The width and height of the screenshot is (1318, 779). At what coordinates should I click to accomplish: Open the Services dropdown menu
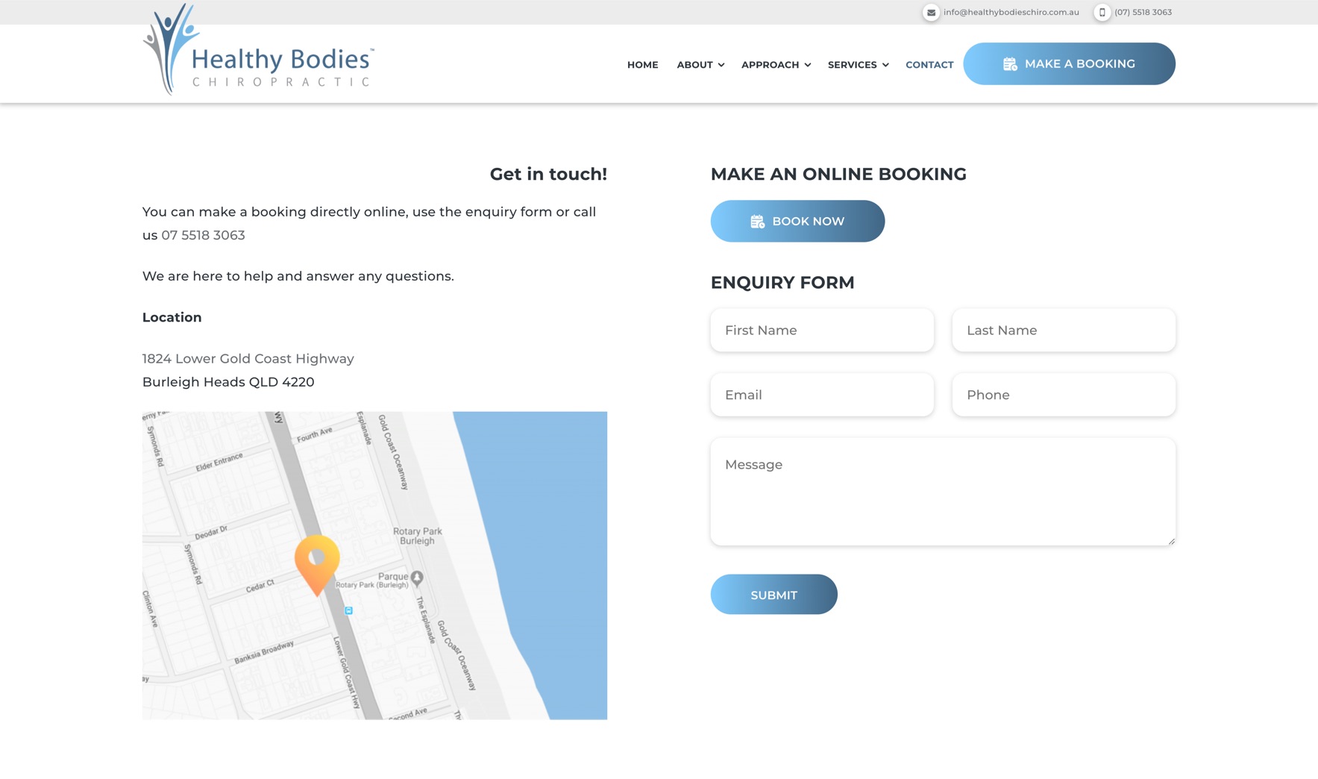pyautogui.click(x=858, y=65)
